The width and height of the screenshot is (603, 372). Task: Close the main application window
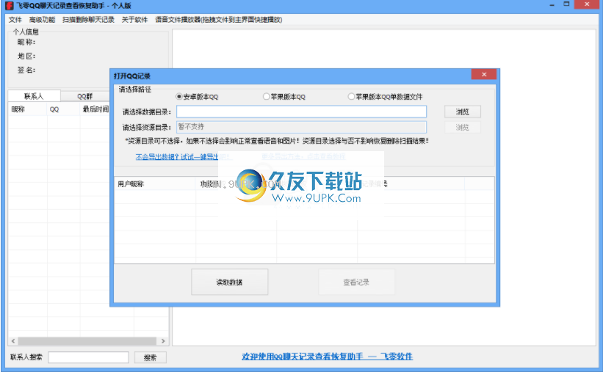point(587,4)
